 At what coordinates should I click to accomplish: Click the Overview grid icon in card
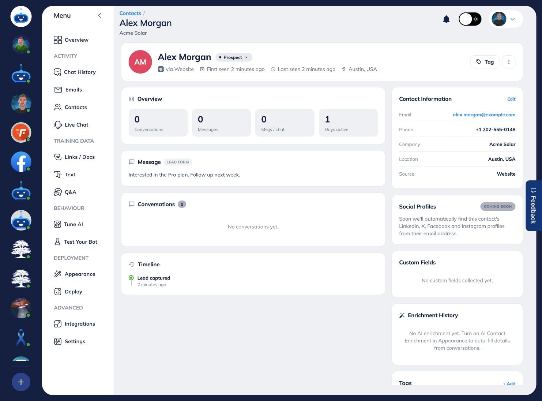(x=132, y=99)
